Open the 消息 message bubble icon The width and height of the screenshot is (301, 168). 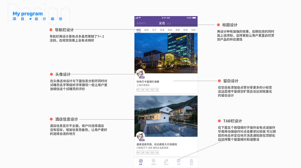pos(179,161)
